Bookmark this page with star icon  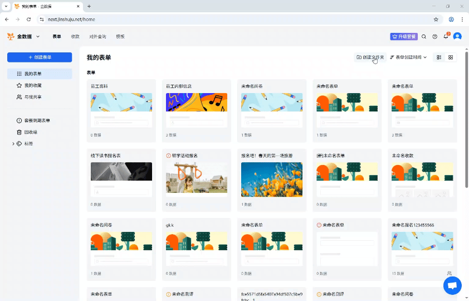pos(436,19)
